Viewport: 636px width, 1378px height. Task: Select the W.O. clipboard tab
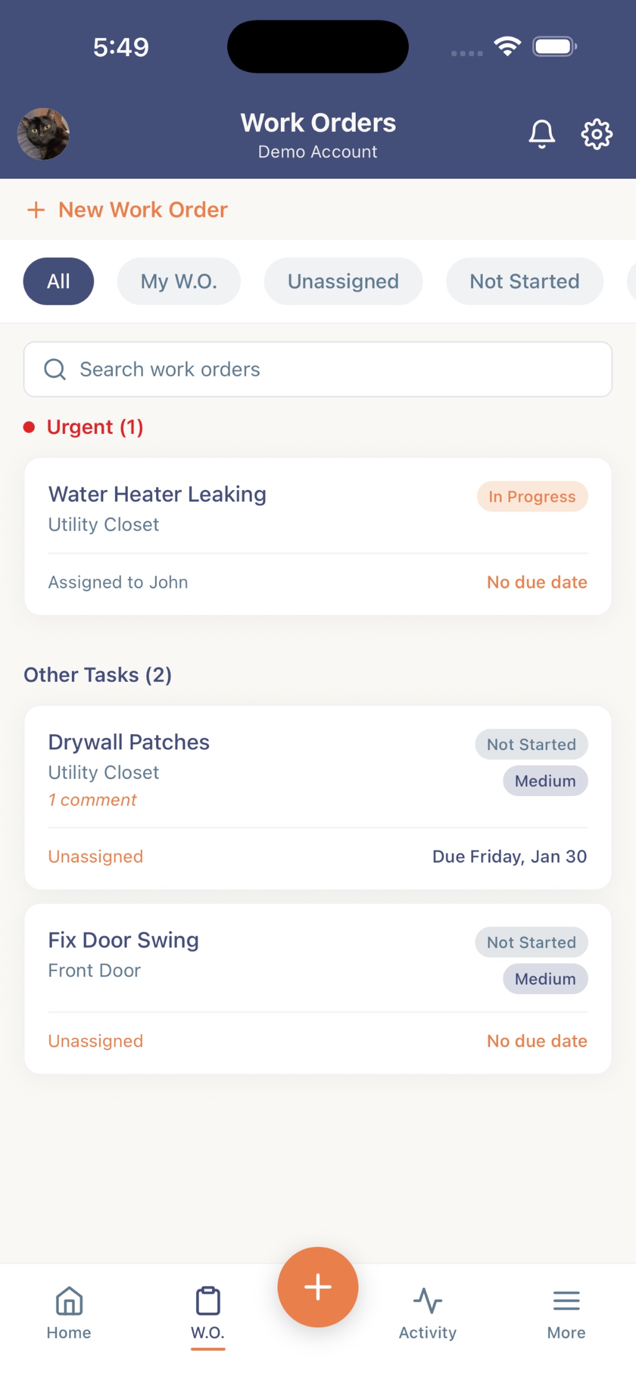(208, 1313)
